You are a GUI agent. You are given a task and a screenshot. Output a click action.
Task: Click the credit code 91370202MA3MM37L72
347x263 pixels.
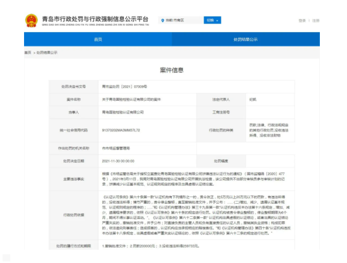[x=121, y=130]
